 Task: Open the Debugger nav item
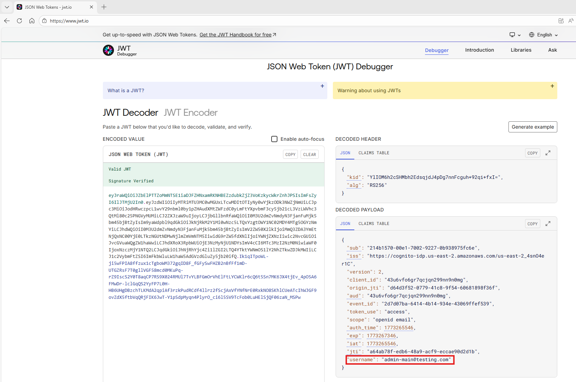[437, 50]
